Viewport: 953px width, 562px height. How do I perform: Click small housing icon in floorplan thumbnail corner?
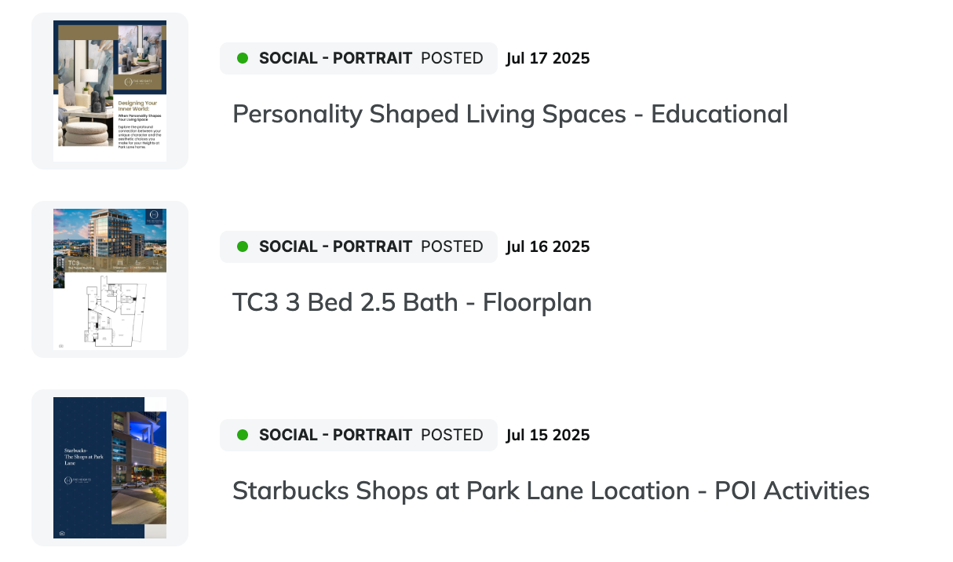coord(61,344)
